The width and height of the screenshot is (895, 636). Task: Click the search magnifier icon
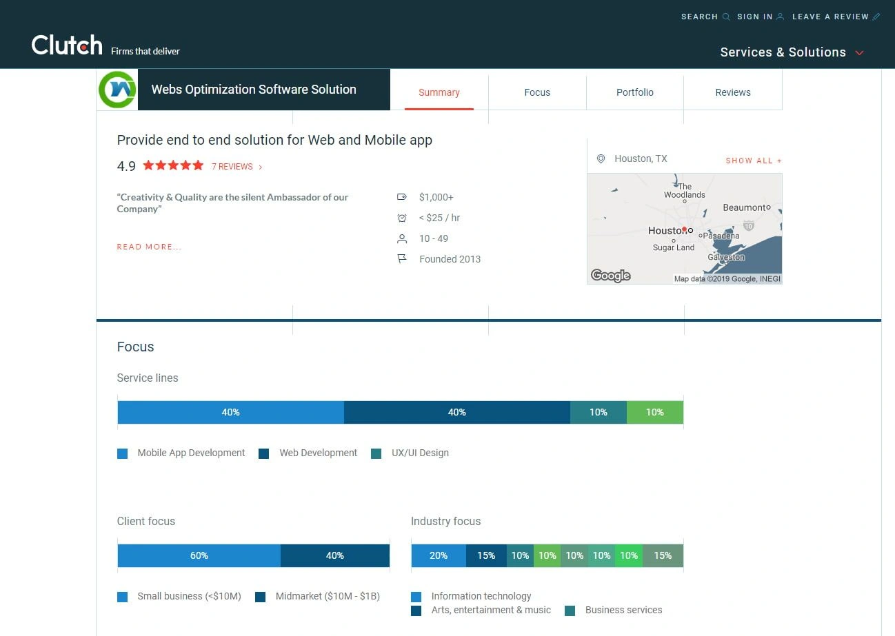click(x=726, y=17)
